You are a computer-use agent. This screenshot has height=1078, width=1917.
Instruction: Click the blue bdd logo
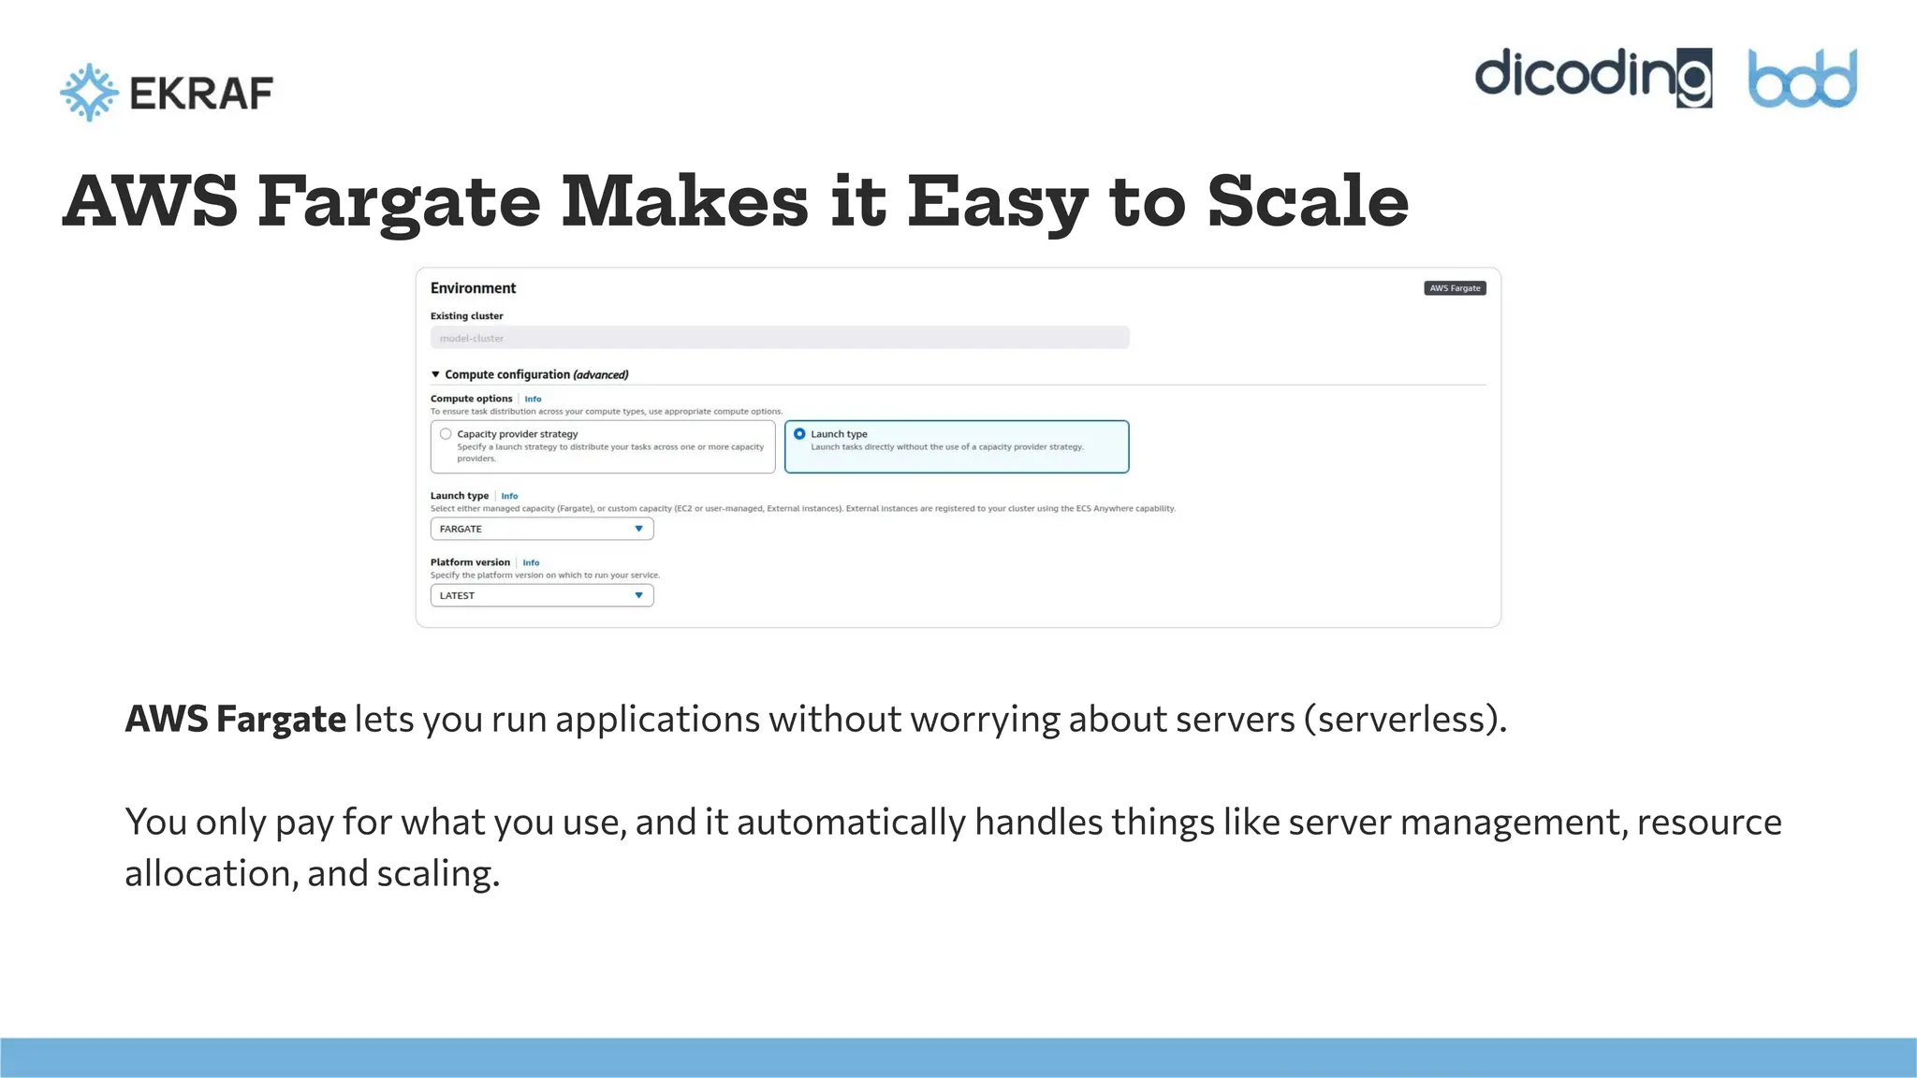click(1803, 78)
